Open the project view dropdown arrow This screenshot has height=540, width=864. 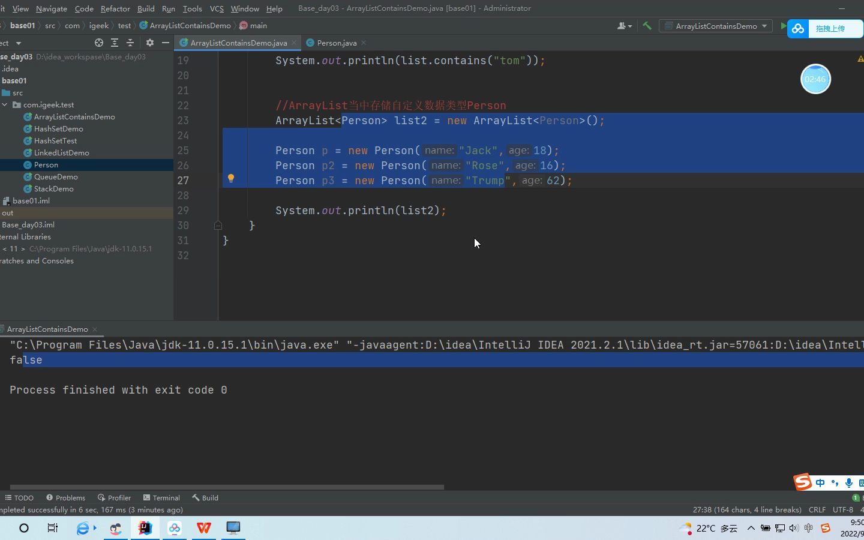click(19, 43)
